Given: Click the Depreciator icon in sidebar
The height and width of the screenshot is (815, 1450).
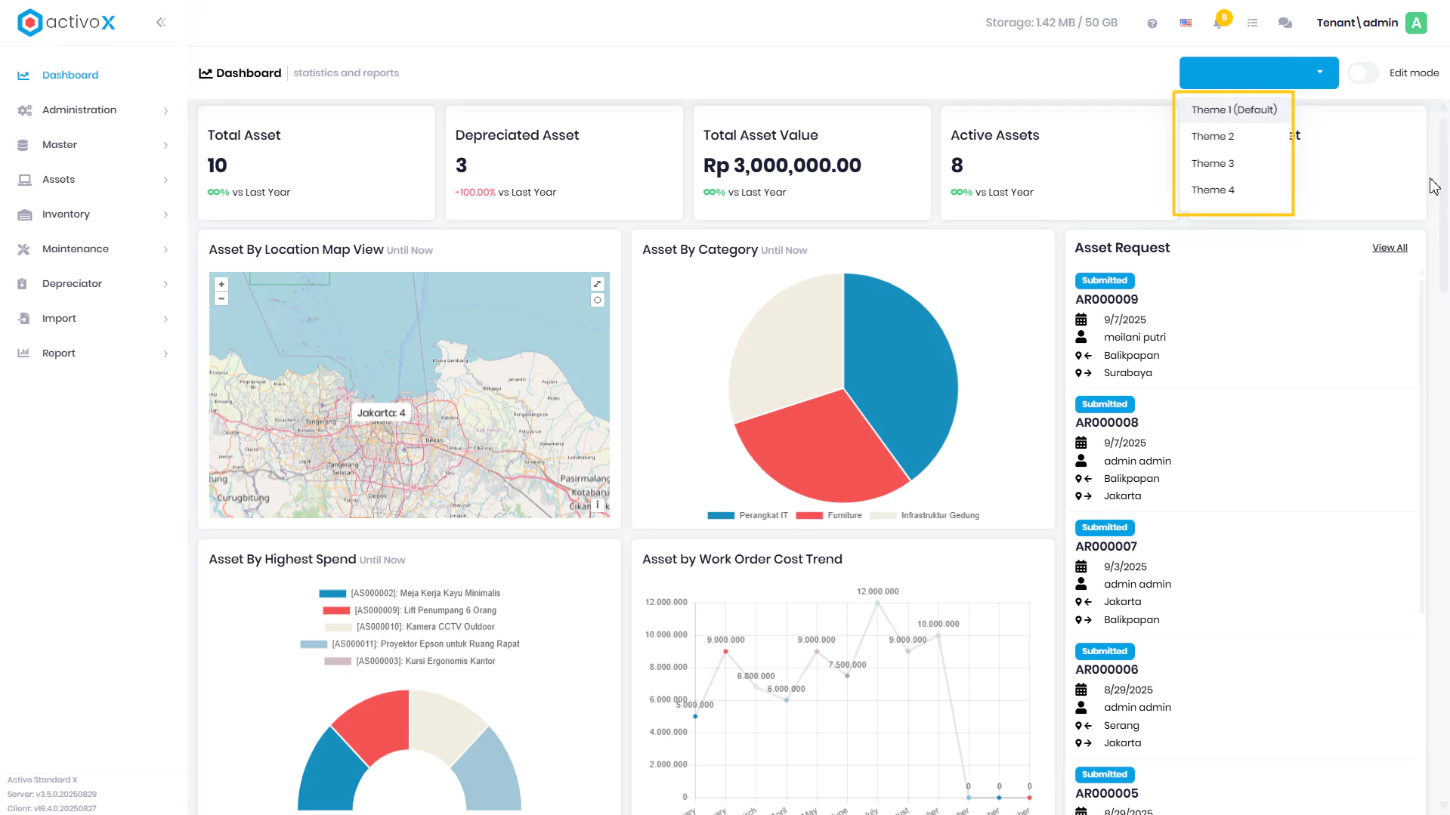Looking at the screenshot, I should tap(22, 284).
